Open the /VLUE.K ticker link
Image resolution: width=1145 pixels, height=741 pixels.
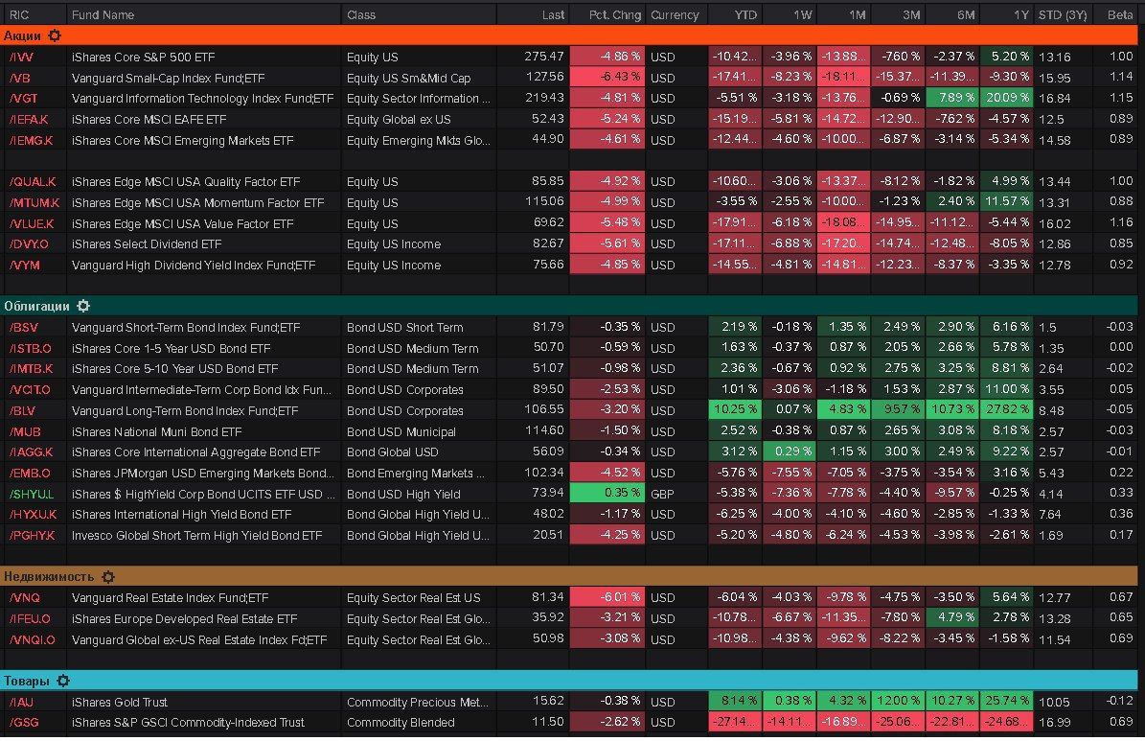(32, 223)
